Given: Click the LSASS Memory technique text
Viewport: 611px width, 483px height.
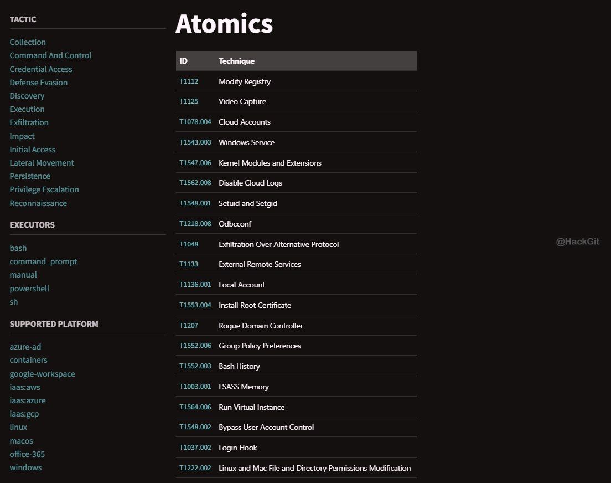Looking at the screenshot, I should 244,387.
